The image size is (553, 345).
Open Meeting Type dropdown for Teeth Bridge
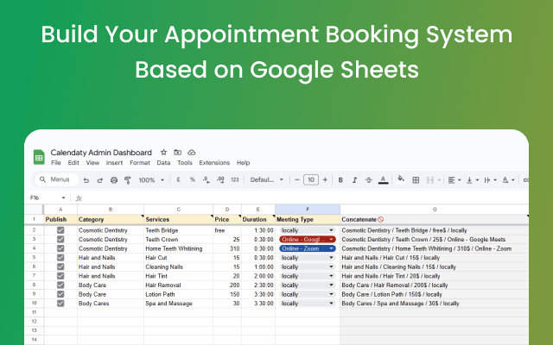pyautogui.click(x=331, y=230)
